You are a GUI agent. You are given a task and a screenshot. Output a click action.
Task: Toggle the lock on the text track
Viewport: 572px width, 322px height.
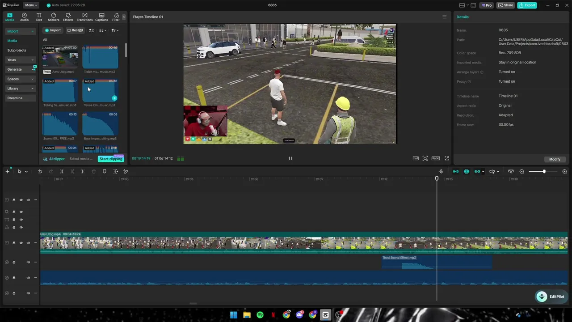click(x=14, y=220)
